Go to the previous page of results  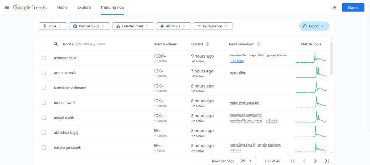(x=304, y=161)
